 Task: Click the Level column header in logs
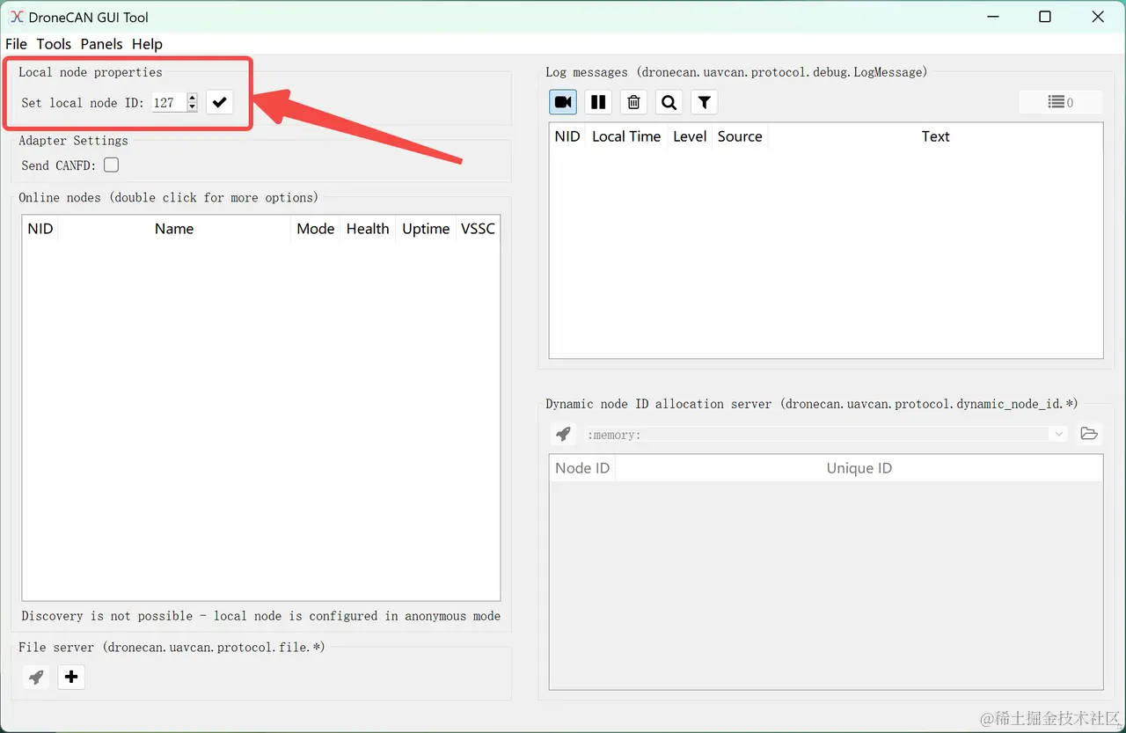(x=690, y=136)
